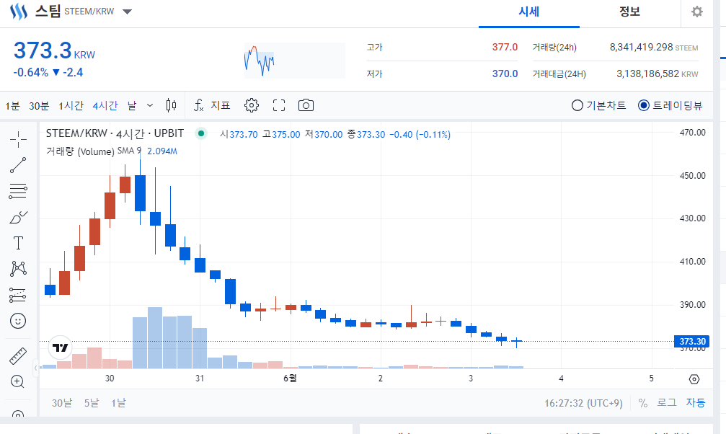
Task: Open chart settings gear in toolbar
Action: tap(252, 105)
